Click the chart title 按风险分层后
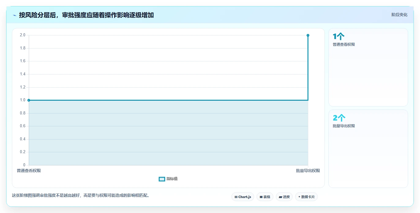This screenshot has height=213, width=420. pos(86,15)
